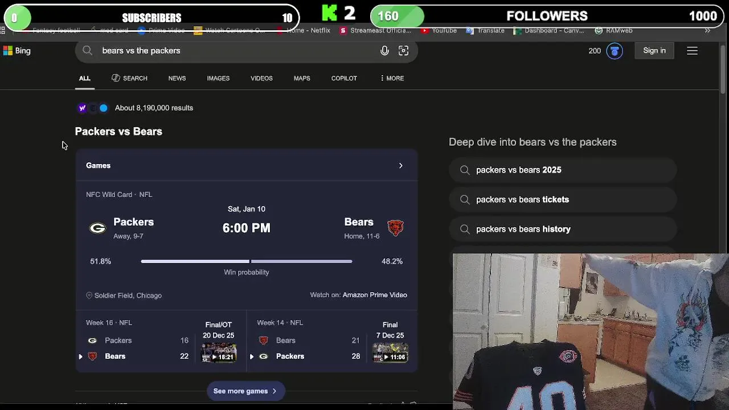Expand the Games section arrow
Image resolution: width=729 pixels, height=410 pixels.
click(400, 166)
